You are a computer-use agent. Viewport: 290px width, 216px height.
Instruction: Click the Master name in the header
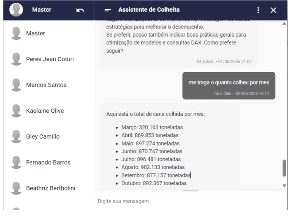click(42, 10)
